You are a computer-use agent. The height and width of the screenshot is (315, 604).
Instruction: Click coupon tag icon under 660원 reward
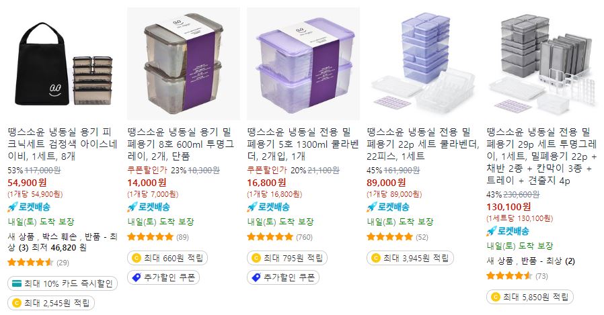(x=137, y=277)
